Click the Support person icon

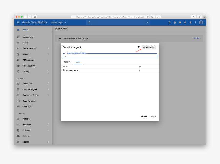(x=18, y=54)
